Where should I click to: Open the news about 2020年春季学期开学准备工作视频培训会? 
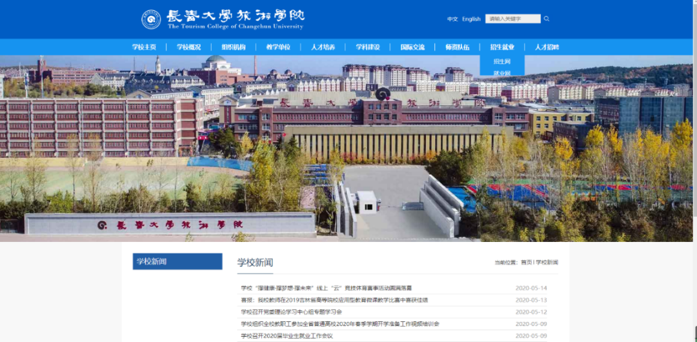click(x=341, y=324)
